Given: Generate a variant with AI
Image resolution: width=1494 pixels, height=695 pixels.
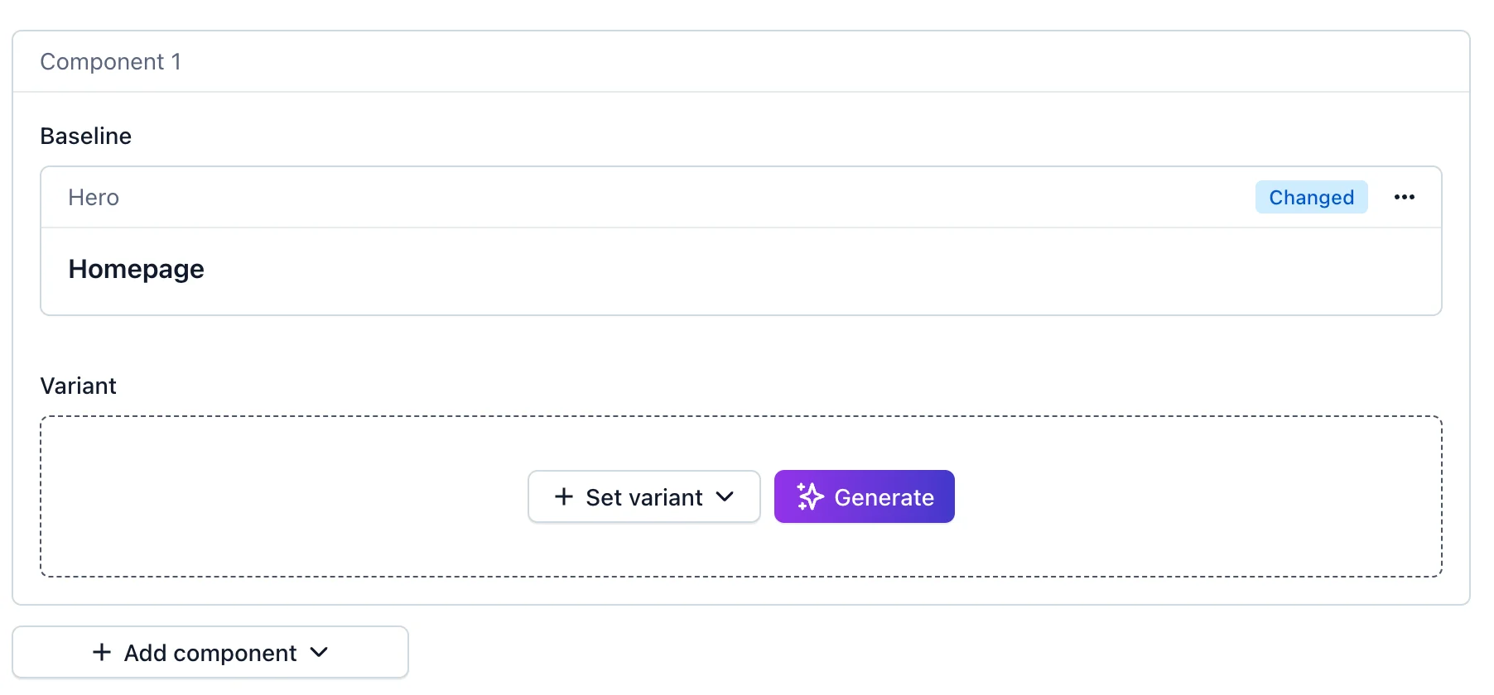Looking at the screenshot, I should 864,496.
